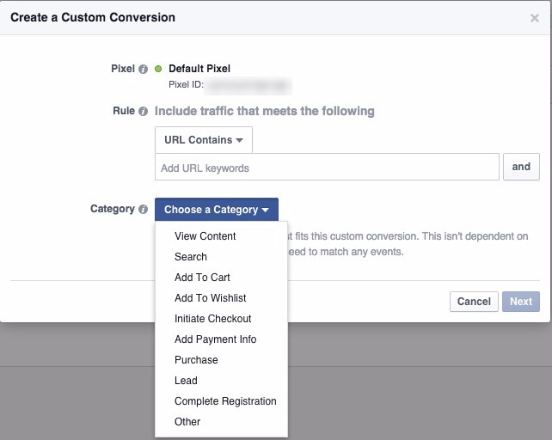552x440 pixels.
Task: Select Purchase category option
Action: point(221,360)
